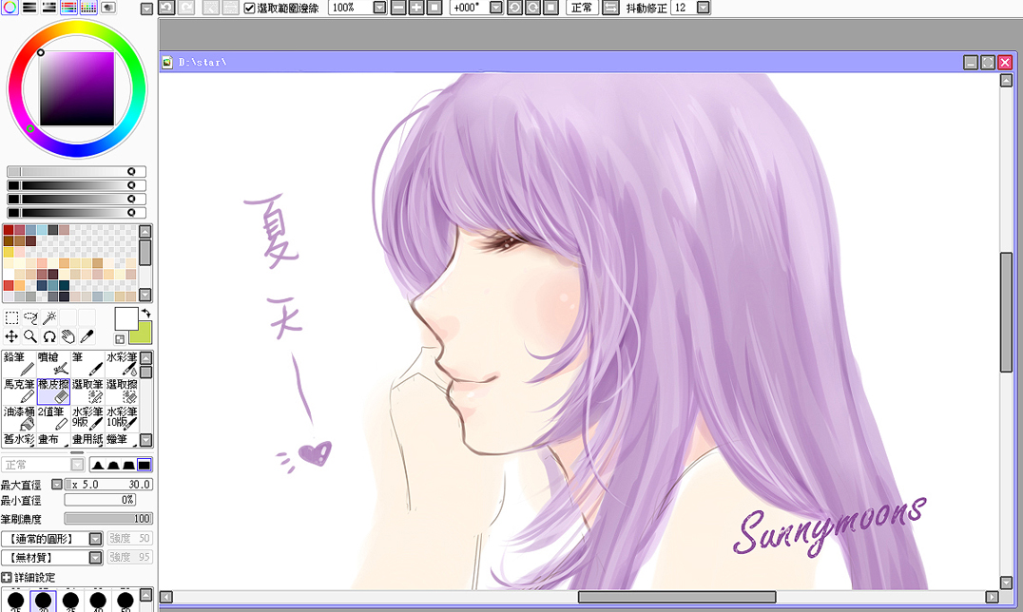Toggle the 選取範圍邊緣 checkbox
This screenshot has width=1023, height=612.
[249, 8]
